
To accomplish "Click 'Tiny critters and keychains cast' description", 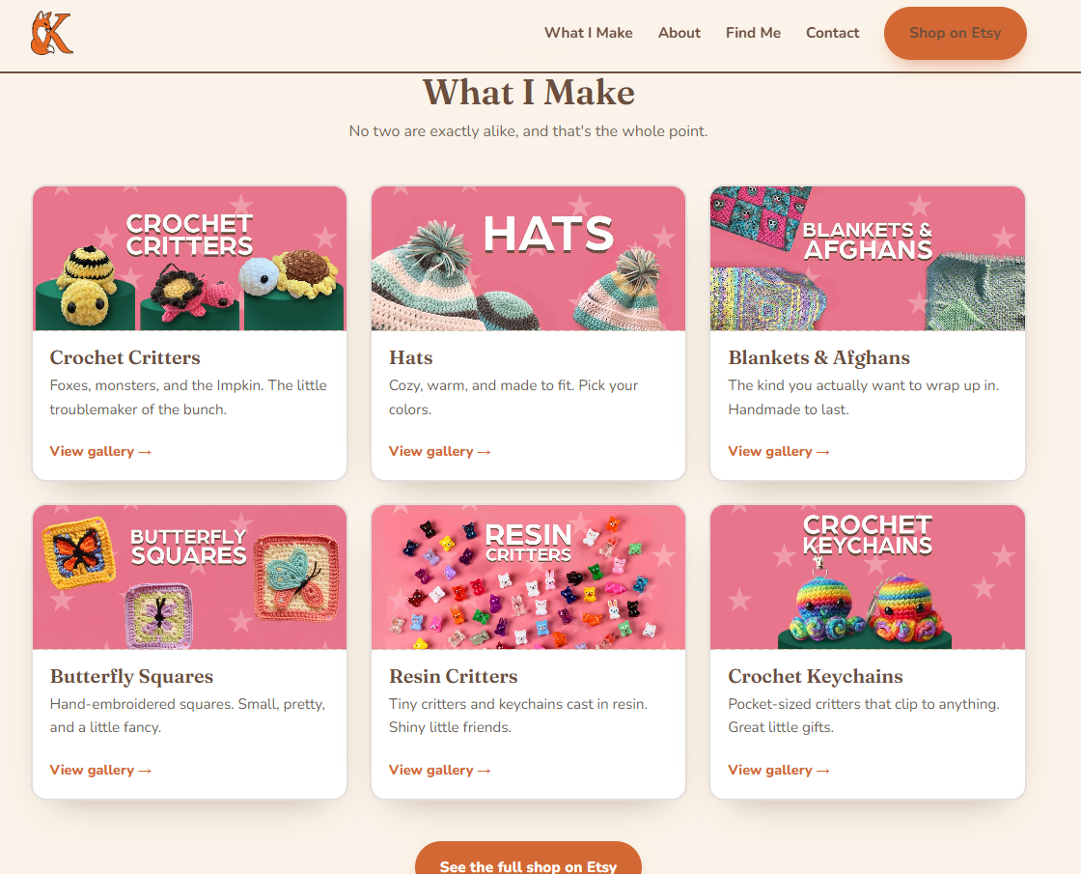I will click(518, 716).
